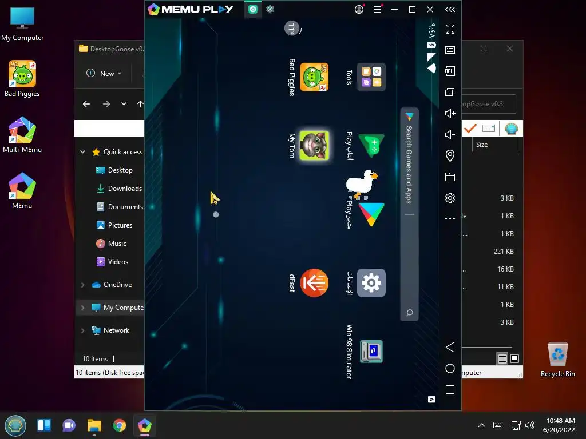The width and height of the screenshot is (586, 439).
Task: Switch File Explorer to details view icon
Action: point(502,359)
